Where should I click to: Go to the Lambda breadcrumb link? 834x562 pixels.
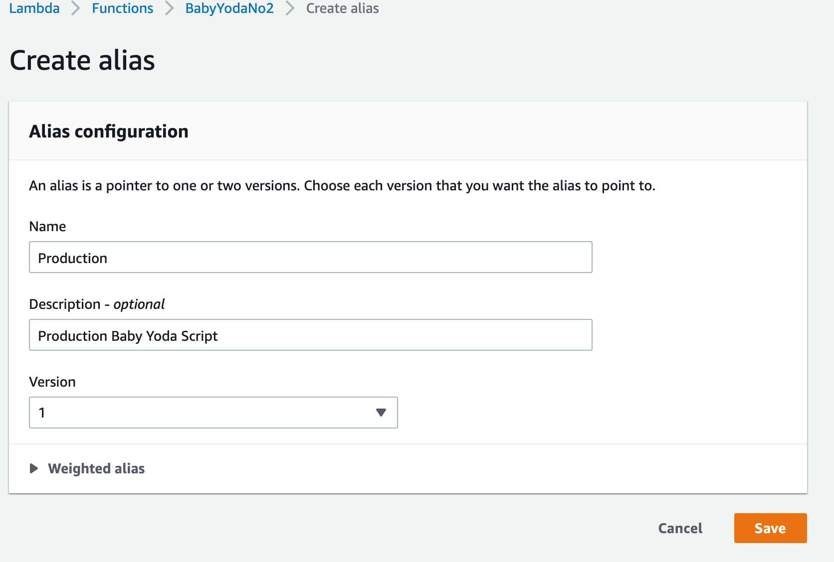[x=34, y=8]
